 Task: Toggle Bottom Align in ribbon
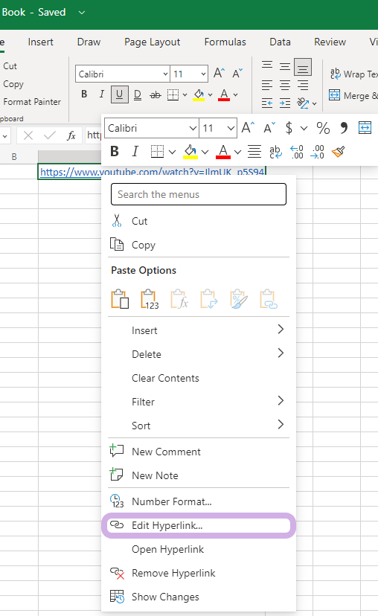tap(303, 67)
